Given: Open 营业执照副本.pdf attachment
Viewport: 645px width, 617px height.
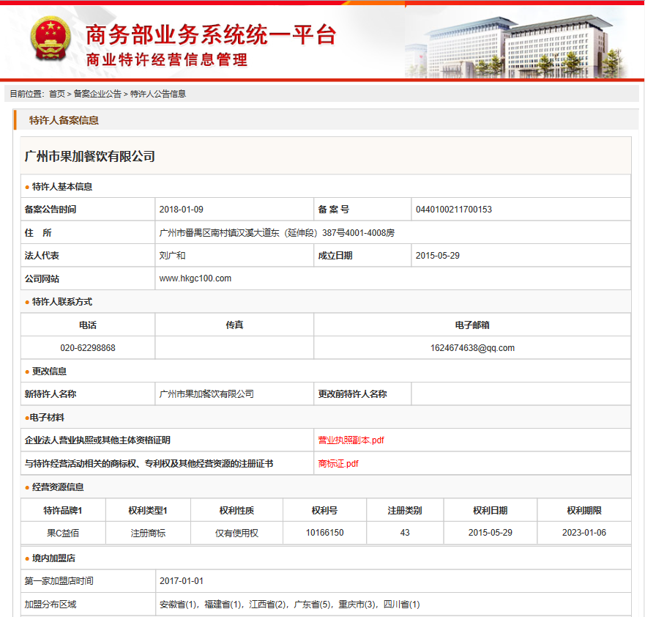Looking at the screenshot, I should click(351, 440).
